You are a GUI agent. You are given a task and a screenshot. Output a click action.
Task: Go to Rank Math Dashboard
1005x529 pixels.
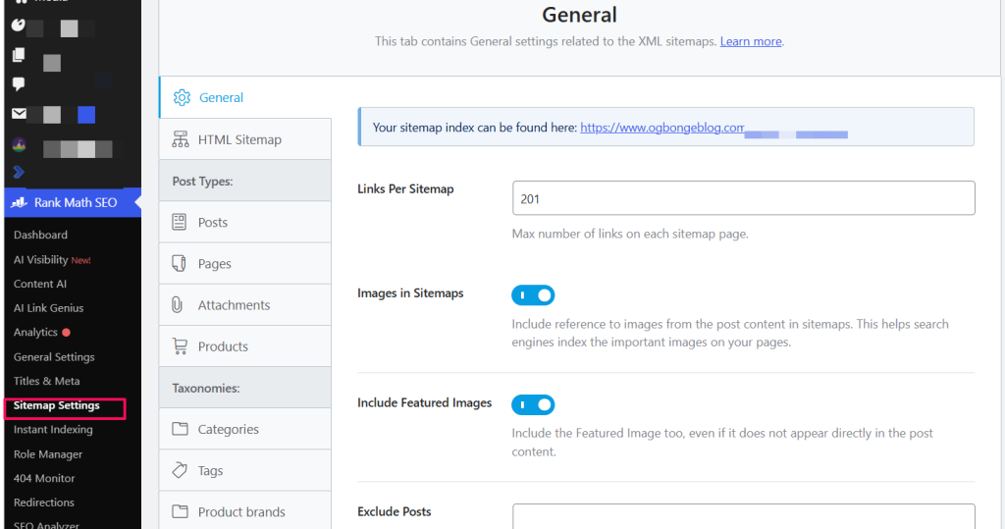(x=40, y=235)
